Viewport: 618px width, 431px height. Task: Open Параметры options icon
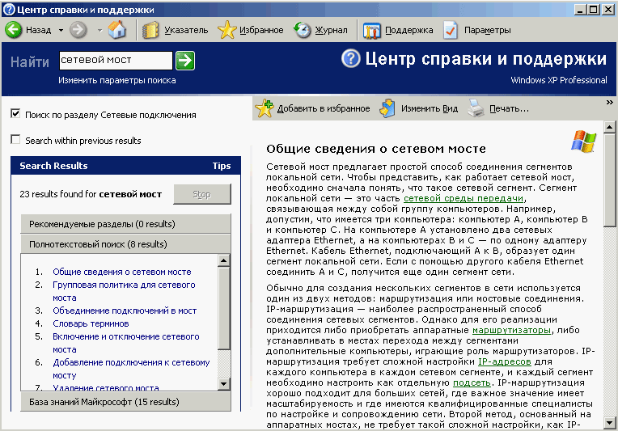[451, 30]
